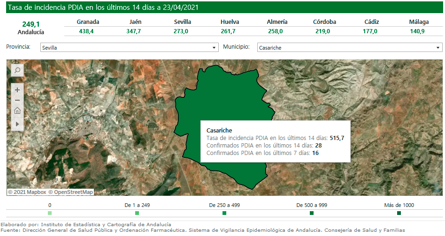Reset map to home view
This screenshot has width=445, height=236.
click(x=17, y=111)
